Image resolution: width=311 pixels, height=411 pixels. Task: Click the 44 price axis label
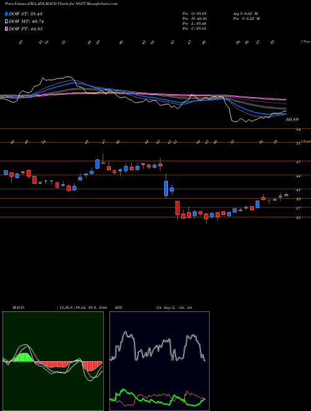coord(298,176)
